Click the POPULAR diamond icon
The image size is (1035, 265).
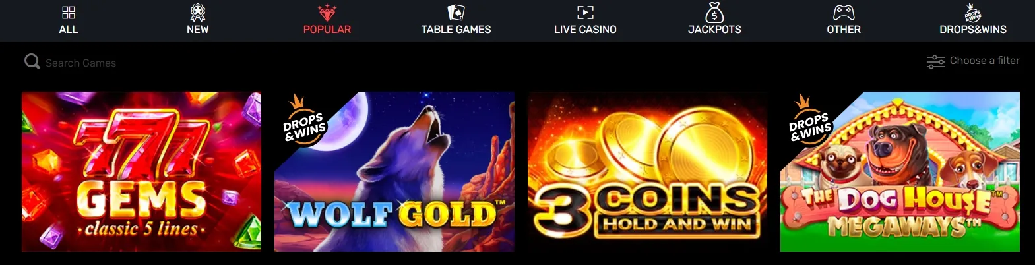tap(327, 13)
